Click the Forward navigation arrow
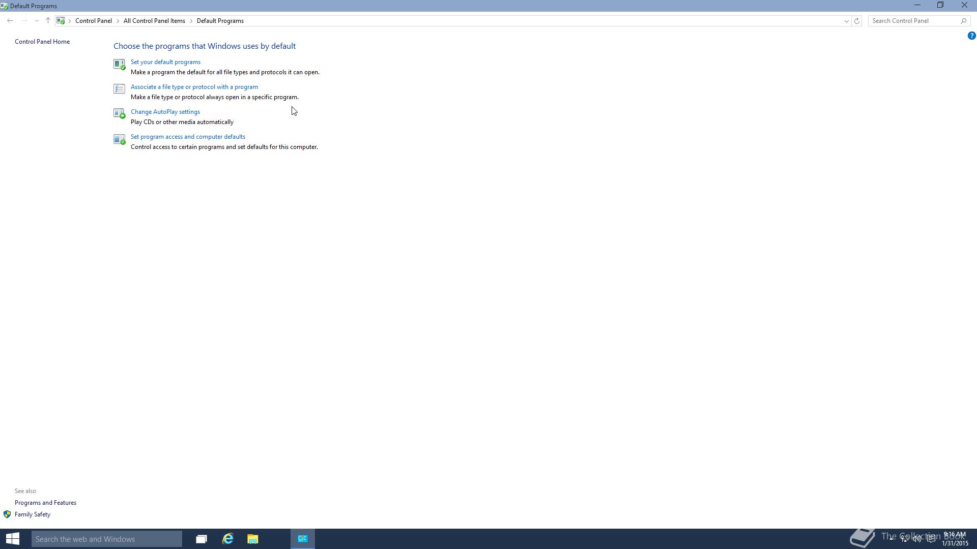Image resolution: width=977 pixels, height=549 pixels. pos(24,21)
